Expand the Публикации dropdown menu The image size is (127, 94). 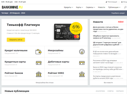114,7
